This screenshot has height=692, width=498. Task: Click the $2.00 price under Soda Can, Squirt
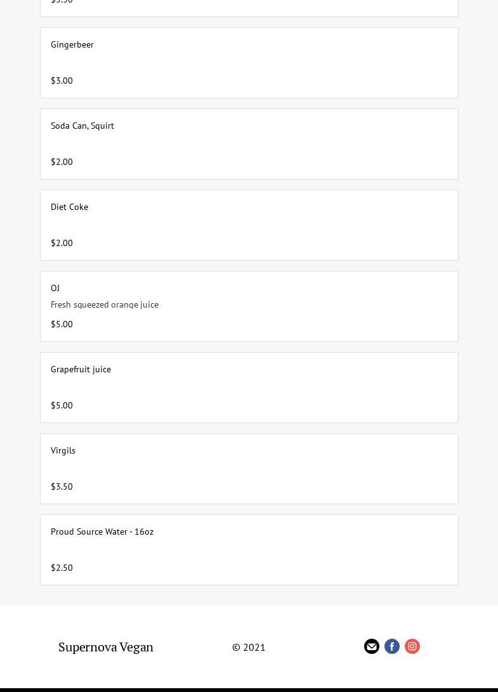[x=62, y=162]
